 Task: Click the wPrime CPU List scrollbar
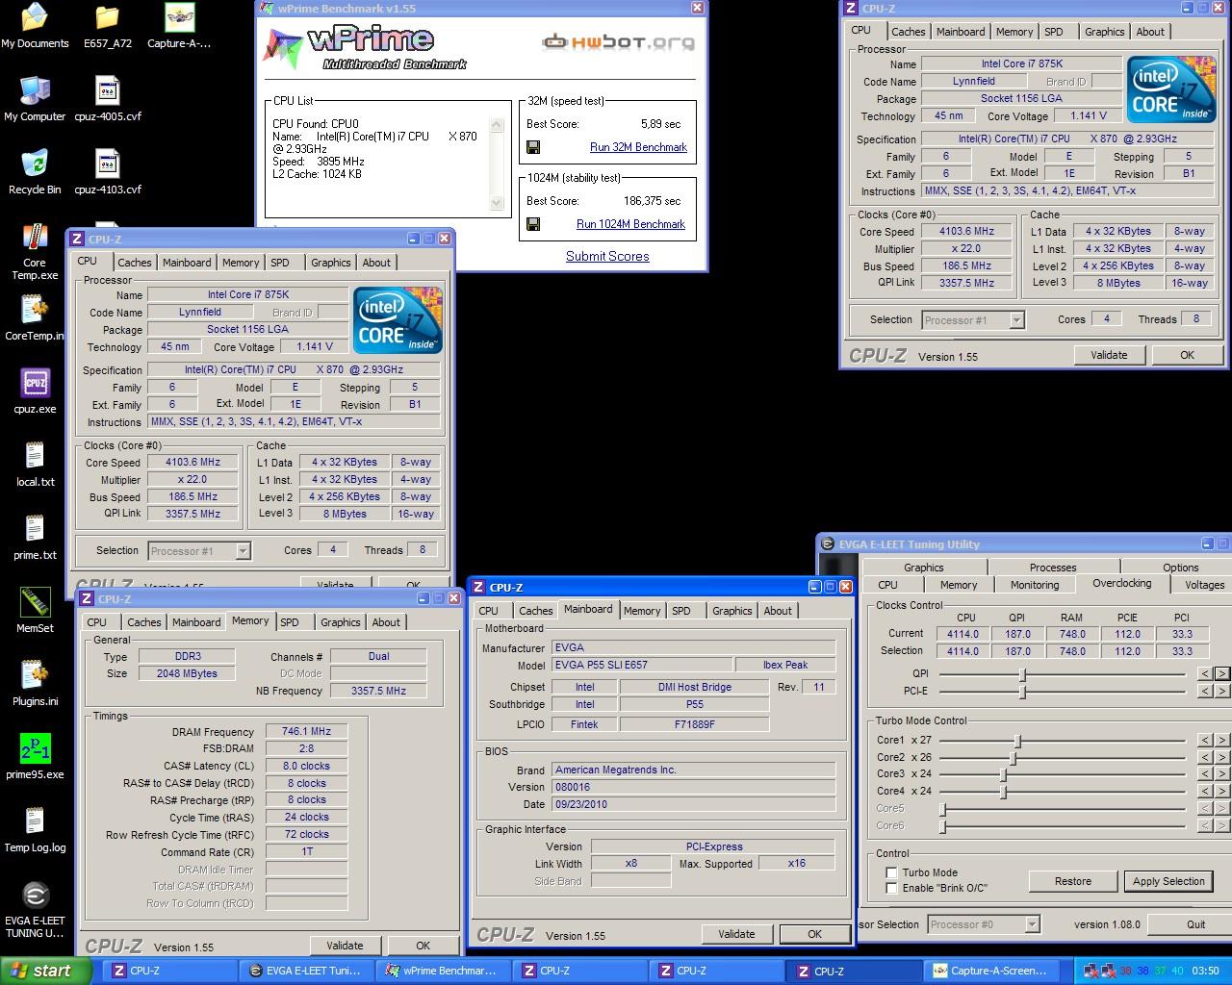[497, 164]
